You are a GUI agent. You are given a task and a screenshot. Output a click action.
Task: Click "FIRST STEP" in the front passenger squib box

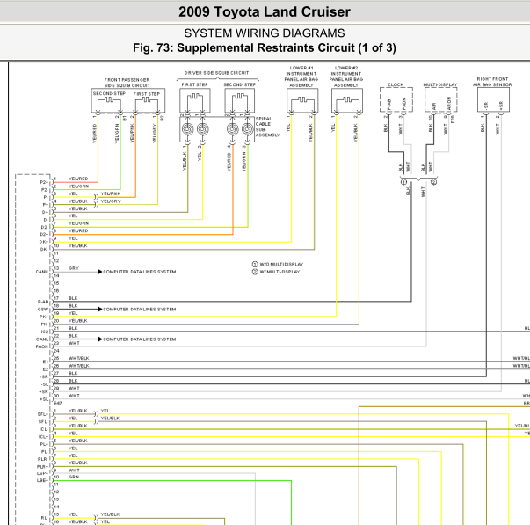(x=147, y=94)
